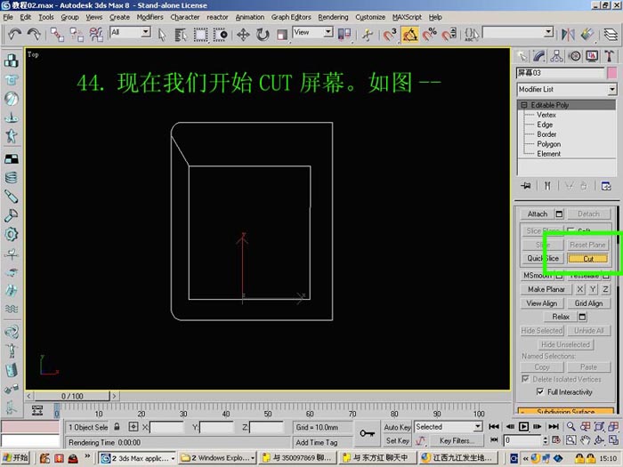Activate the Select and Uniform Scale tool
The height and width of the screenshot is (467, 623).
click(282, 35)
